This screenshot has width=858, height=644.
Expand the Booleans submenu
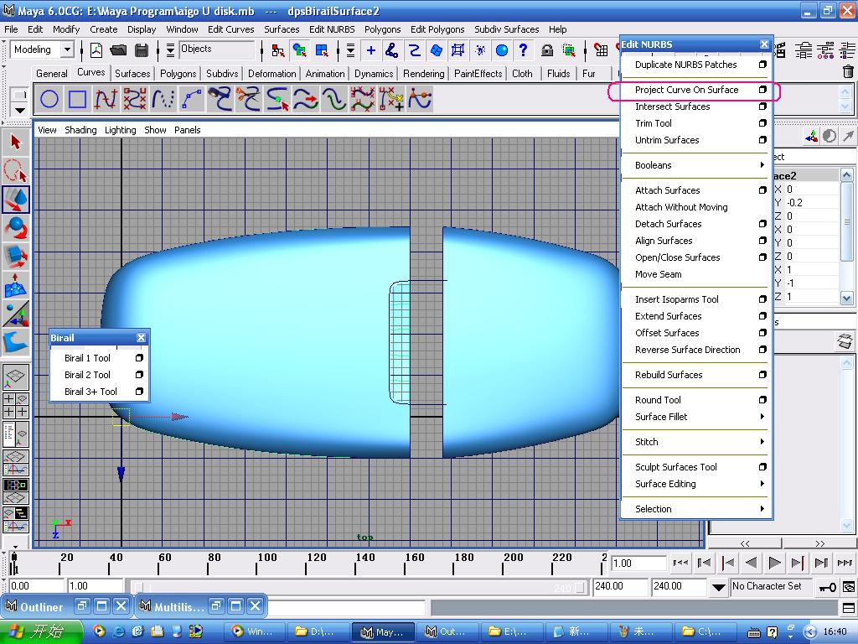pos(695,165)
